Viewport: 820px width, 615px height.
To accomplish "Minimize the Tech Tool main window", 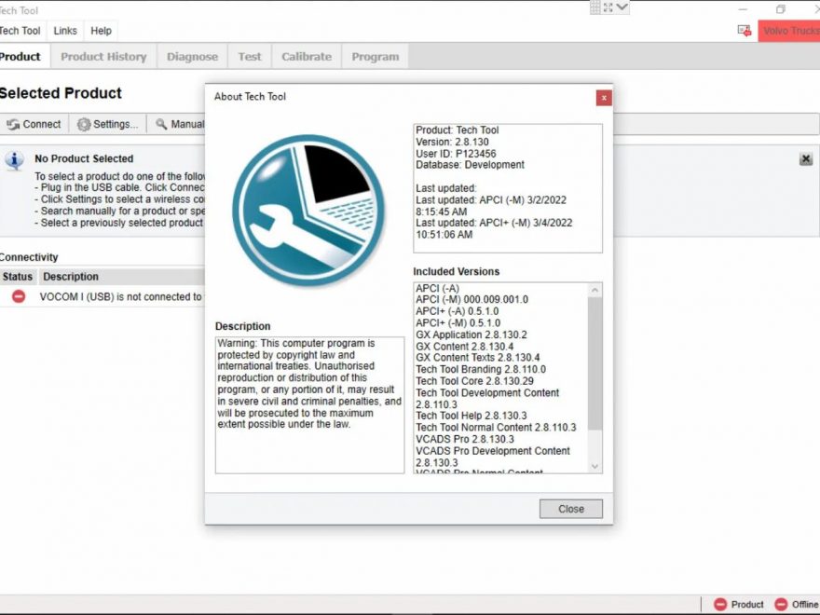I will [743, 9].
